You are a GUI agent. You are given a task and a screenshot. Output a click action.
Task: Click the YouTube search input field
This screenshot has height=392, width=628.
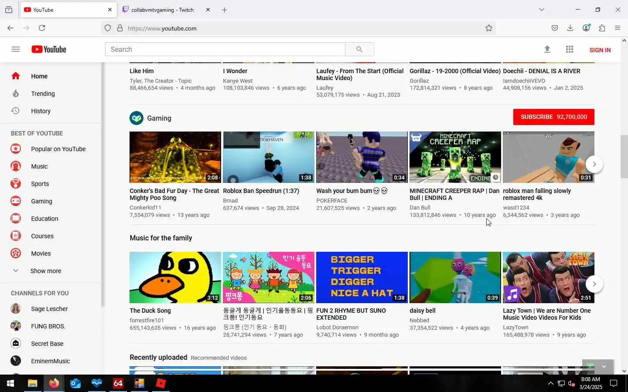coord(225,49)
